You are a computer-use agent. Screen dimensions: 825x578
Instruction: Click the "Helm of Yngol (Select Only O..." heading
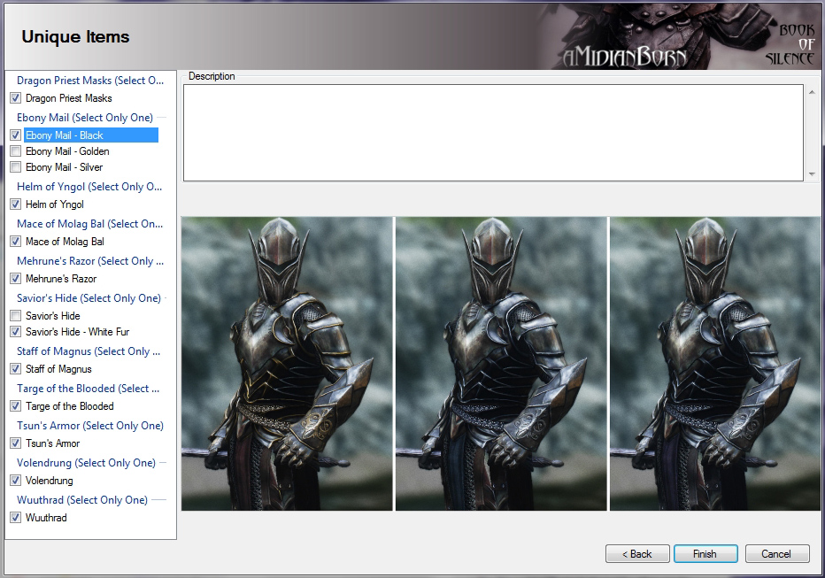pos(89,187)
